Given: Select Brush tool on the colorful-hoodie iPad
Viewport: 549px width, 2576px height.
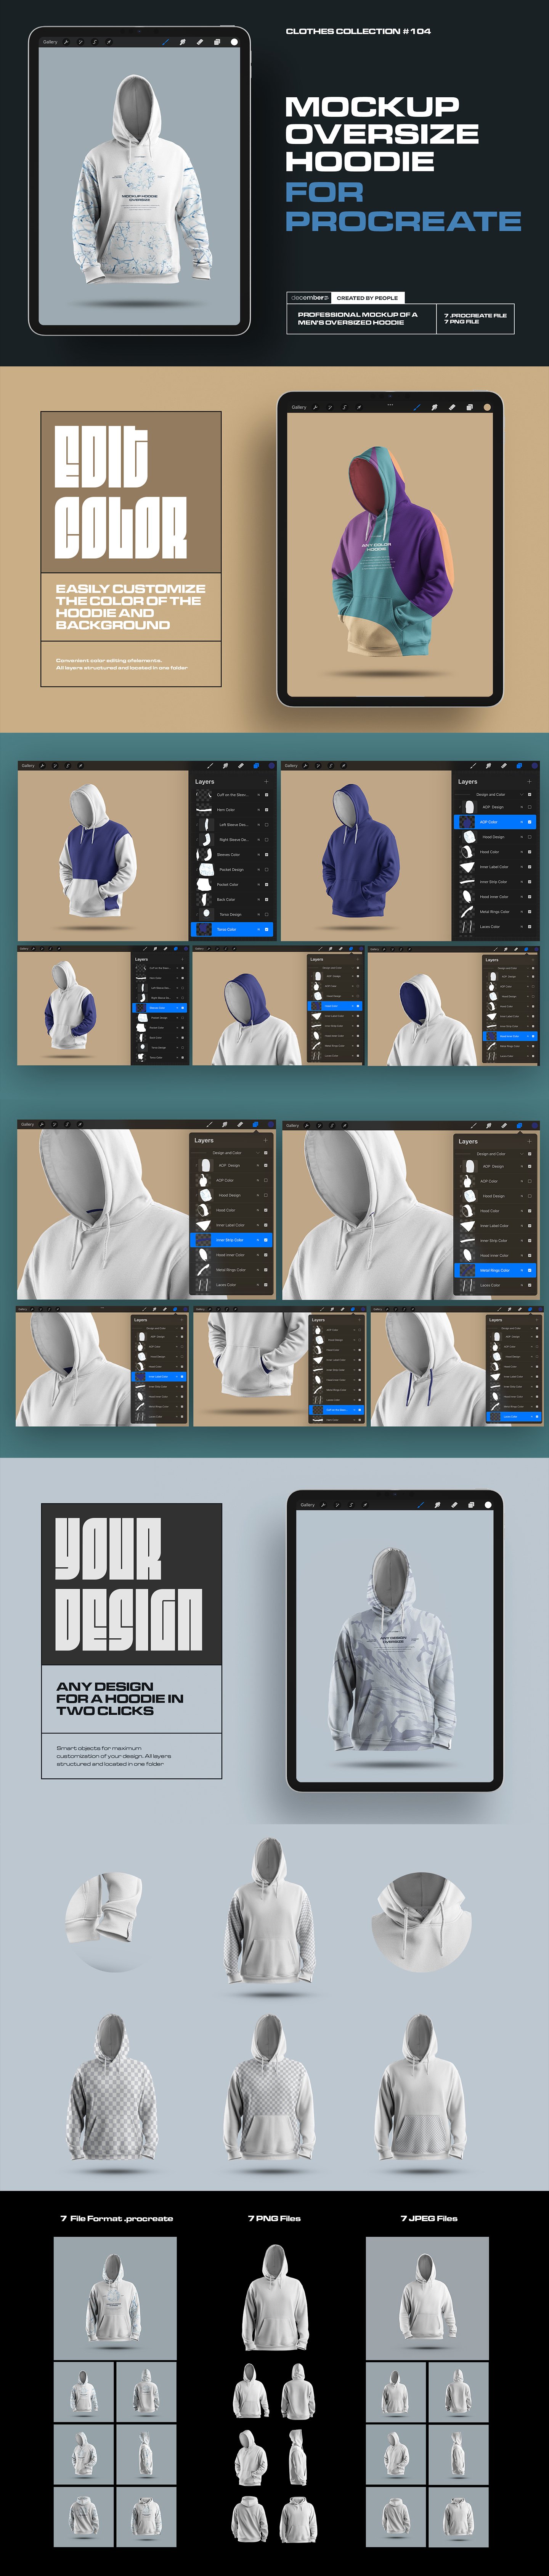Looking at the screenshot, I should (x=417, y=407).
